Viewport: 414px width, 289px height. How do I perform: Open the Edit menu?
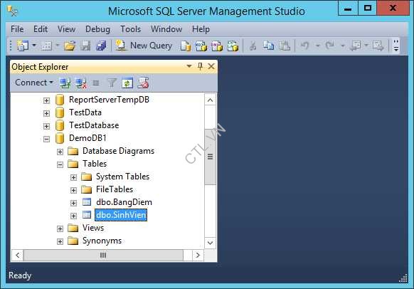point(41,29)
